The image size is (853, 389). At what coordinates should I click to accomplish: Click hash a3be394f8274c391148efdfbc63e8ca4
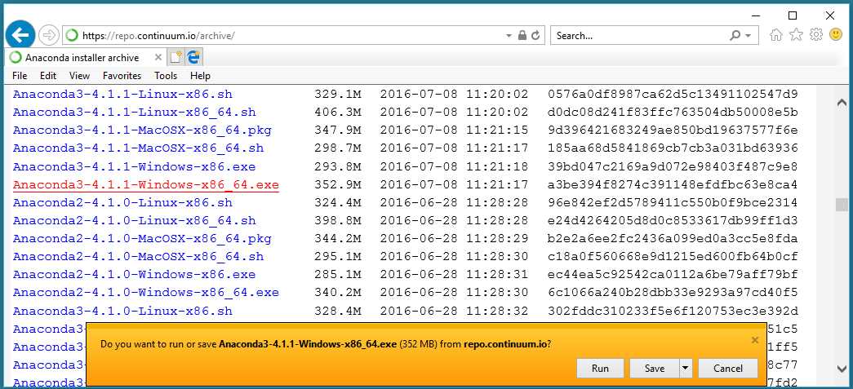pyautogui.click(x=673, y=185)
